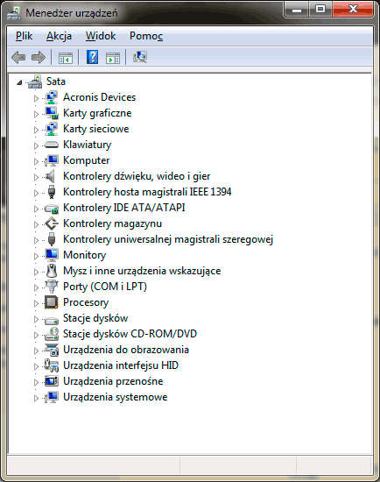
Task: Click the scan for hardware changes icon
Action: click(140, 57)
